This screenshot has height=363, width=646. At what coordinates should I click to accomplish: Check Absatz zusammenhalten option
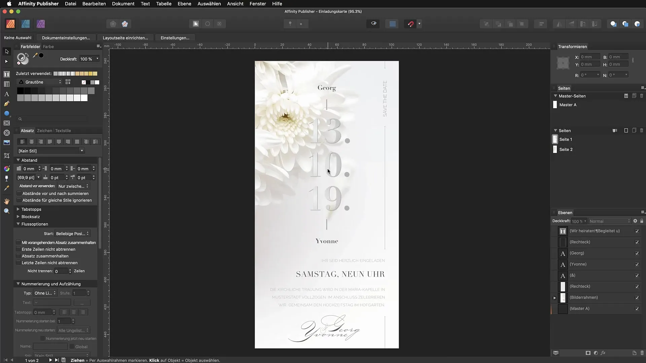click(19, 256)
